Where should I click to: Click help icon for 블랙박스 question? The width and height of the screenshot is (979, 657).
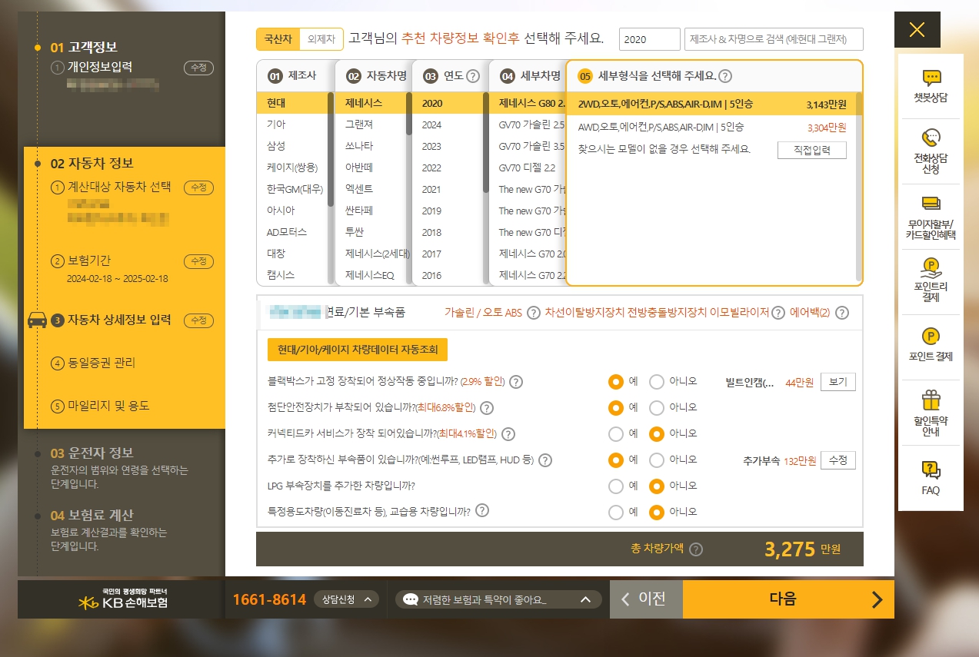[x=516, y=382]
